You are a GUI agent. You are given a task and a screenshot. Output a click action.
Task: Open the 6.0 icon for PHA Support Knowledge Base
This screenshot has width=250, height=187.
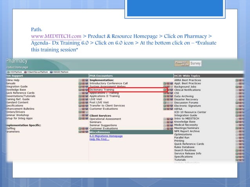80,90
